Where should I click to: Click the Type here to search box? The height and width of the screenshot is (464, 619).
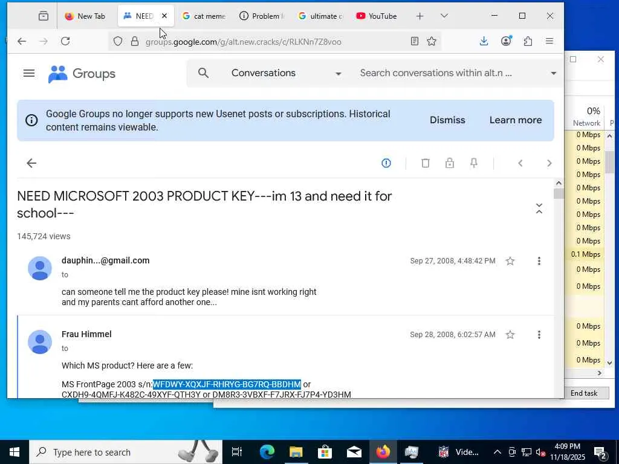[x=126, y=452]
